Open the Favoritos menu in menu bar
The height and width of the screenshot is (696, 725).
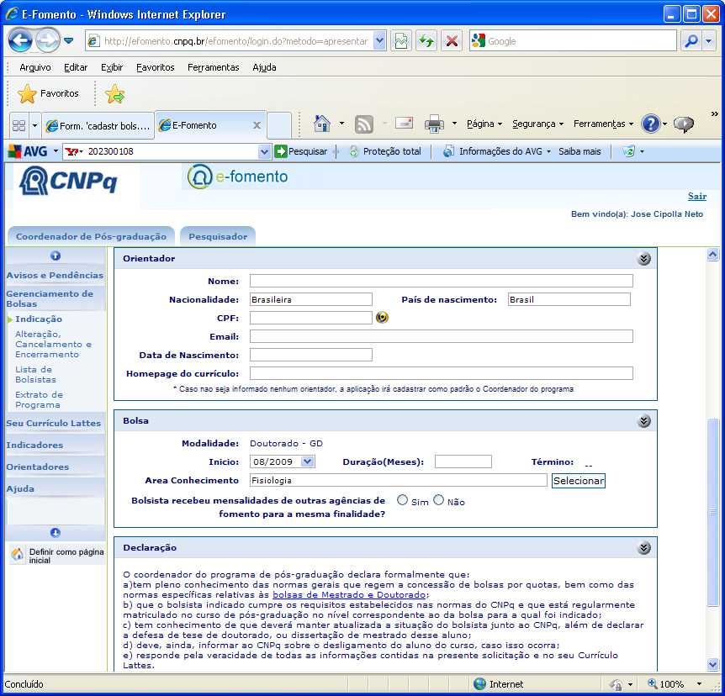click(x=155, y=67)
